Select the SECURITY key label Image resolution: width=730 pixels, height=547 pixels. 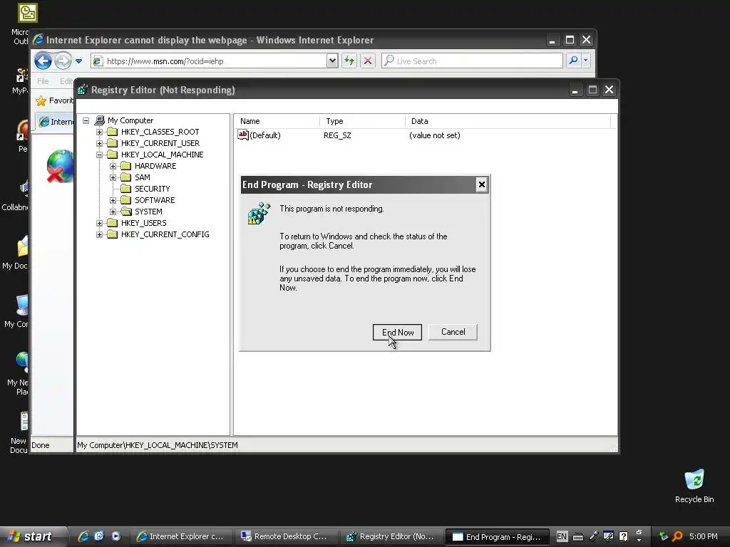tap(153, 189)
